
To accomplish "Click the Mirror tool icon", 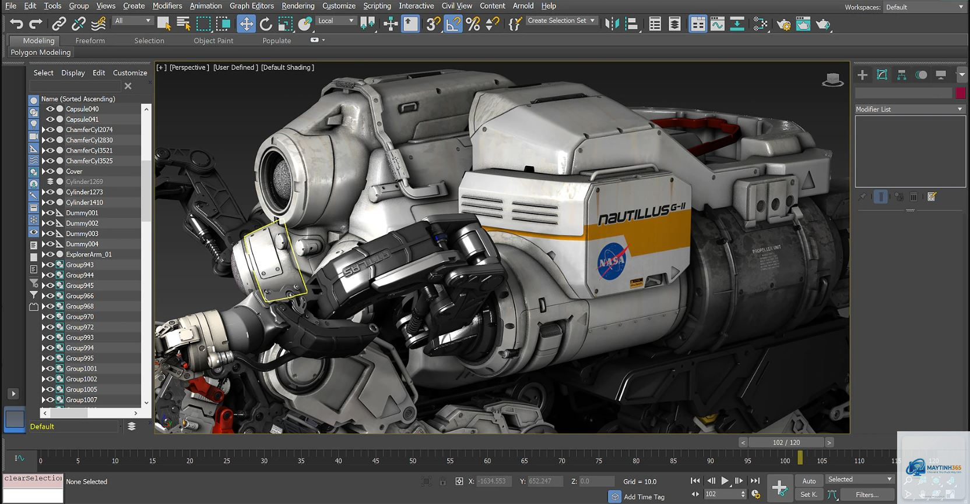I will click(x=611, y=24).
